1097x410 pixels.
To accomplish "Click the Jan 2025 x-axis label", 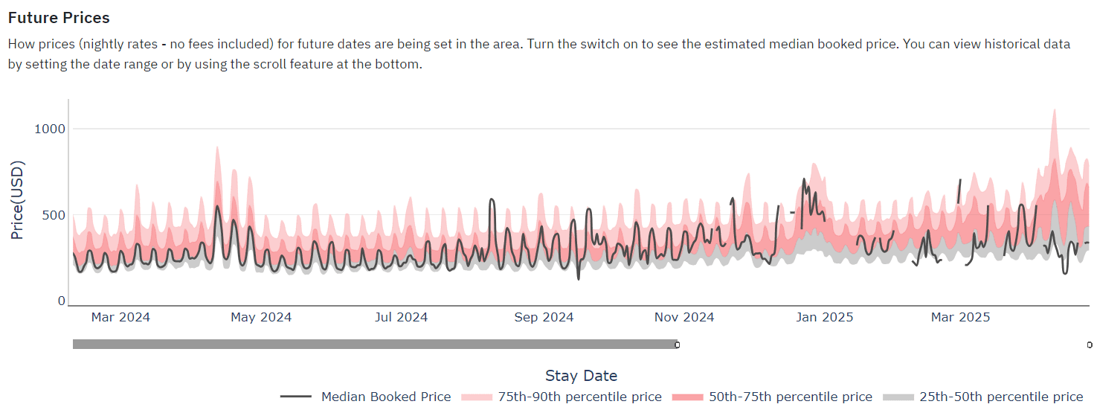I will pyautogui.click(x=823, y=317).
